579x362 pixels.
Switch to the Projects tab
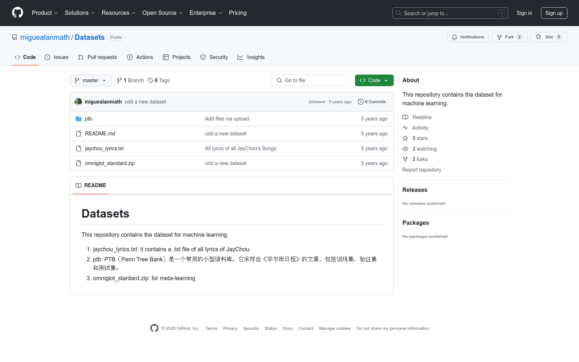click(177, 57)
